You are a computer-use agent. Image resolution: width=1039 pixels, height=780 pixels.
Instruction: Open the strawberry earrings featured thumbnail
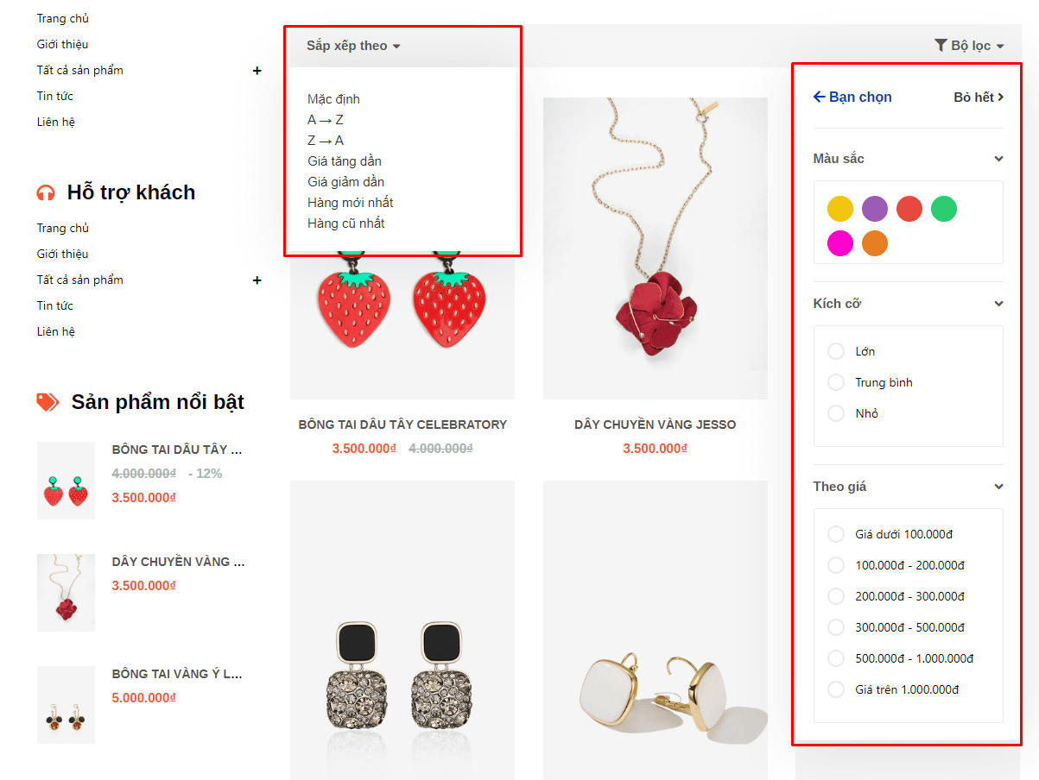tap(66, 481)
